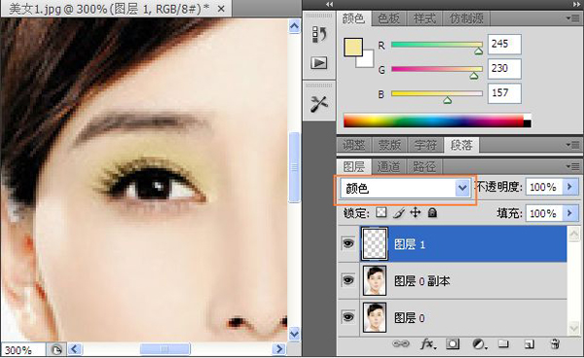
Task: Open the Tool Presets panel icon
Action: 319,104
